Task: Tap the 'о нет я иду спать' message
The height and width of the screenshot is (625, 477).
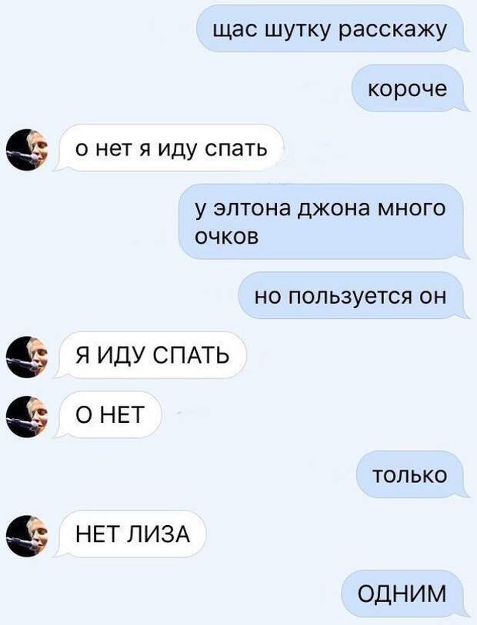Action: (170, 148)
